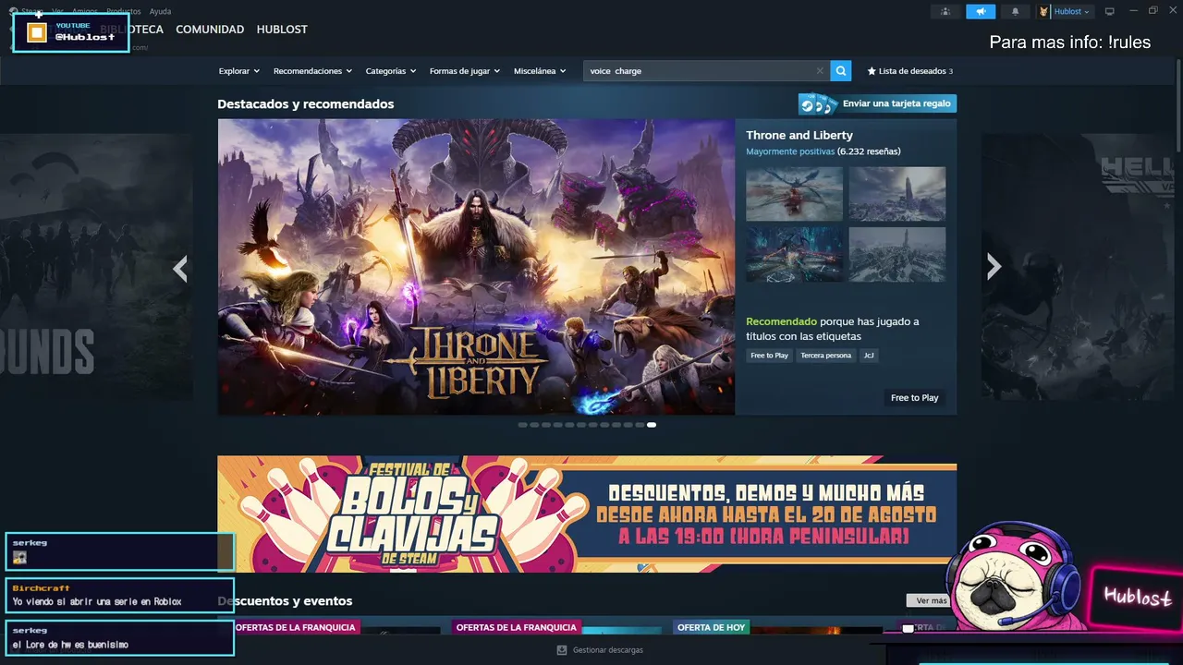Image resolution: width=1183 pixels, height=665 pixels.
Task: Click the last highlighted carousel dot
Action: (x=652, y=425)
